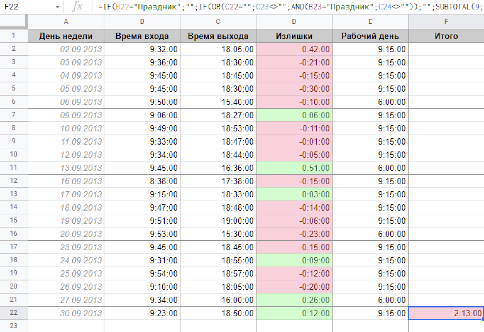The height and width of the screenshot is (332, 484).
Task: Select the surplus cell -0:21:00
Action: coord(294,62)
